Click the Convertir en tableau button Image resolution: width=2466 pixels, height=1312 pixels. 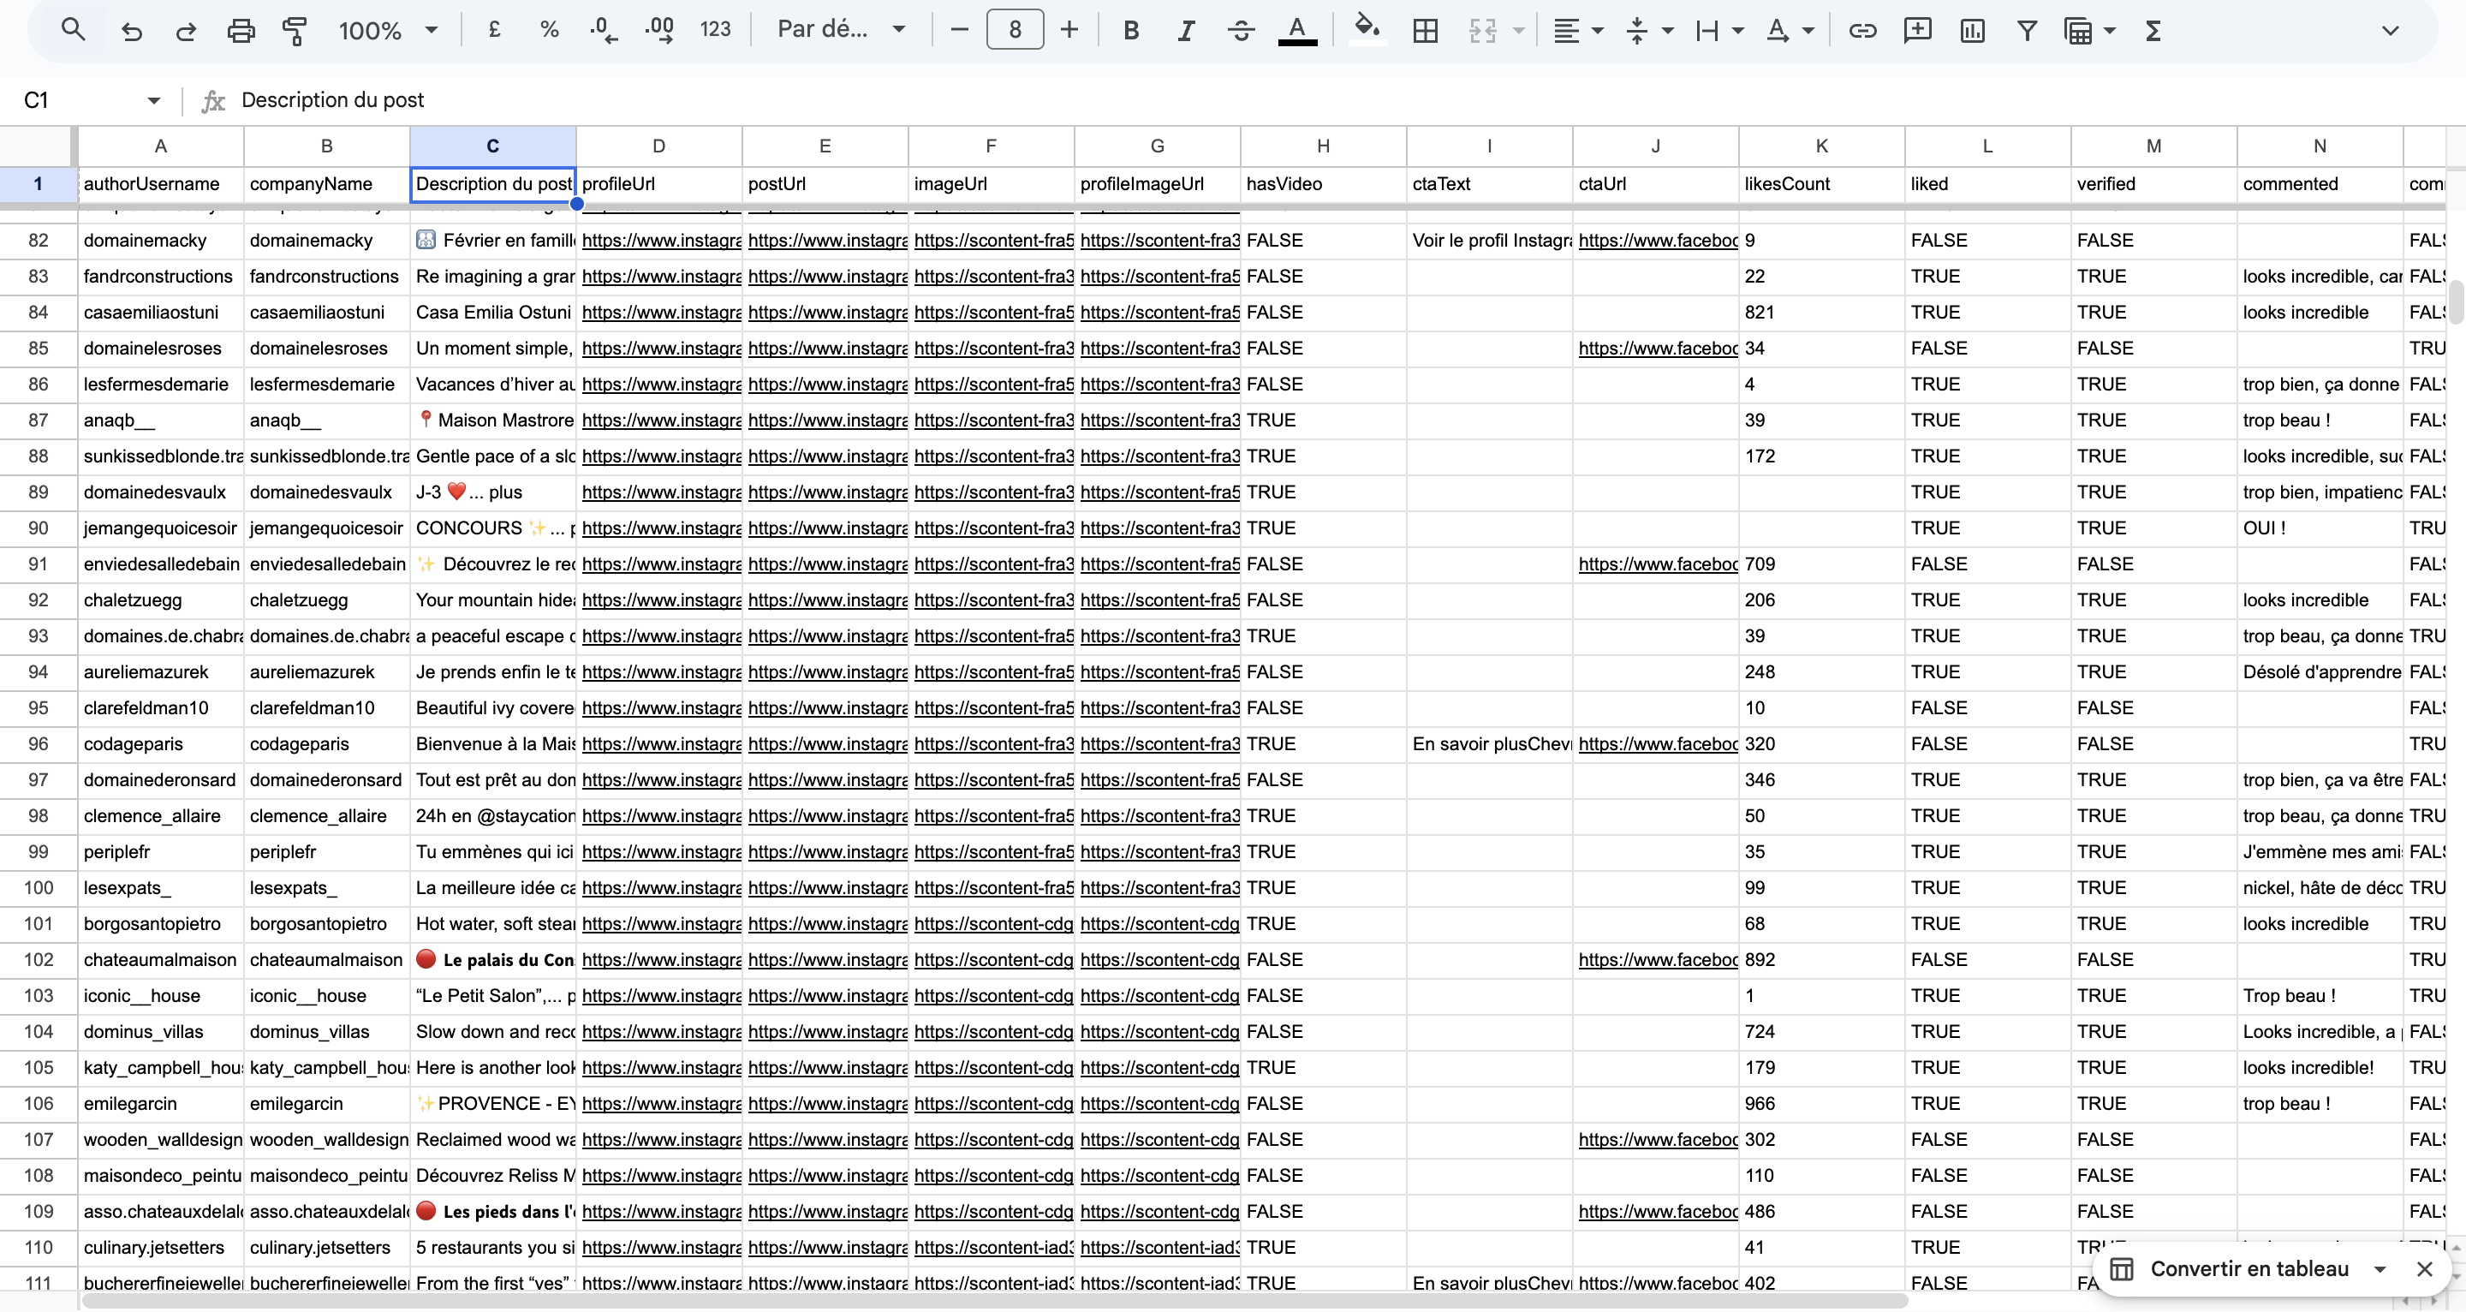[x=2248, y=1269]
